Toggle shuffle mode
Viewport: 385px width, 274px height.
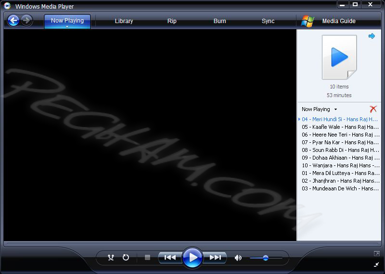[x=111, y=257]
